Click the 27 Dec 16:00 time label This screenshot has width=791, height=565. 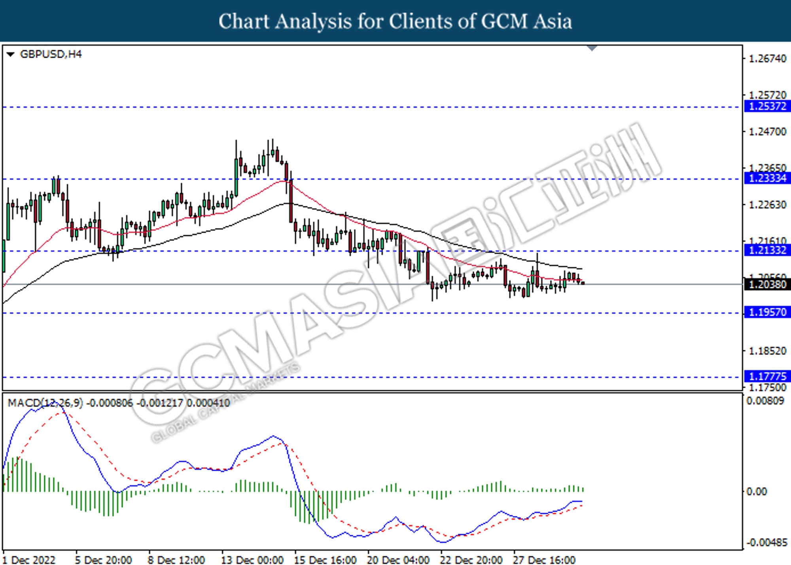tap(544, 560)
